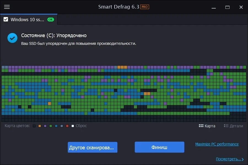Pick the red color map swatch
248x165 pixels.
pyautogui.click(x=67, y=126)
